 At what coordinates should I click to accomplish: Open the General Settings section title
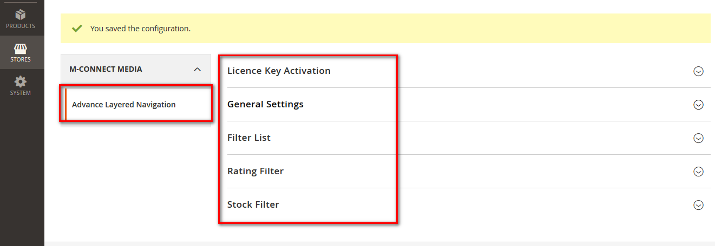[265, 104]
